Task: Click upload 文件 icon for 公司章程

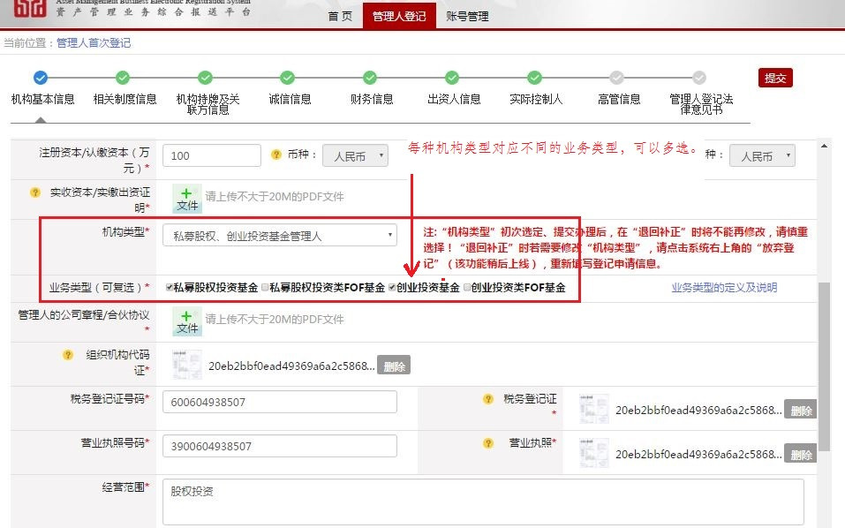Action: tap(187, 321)
